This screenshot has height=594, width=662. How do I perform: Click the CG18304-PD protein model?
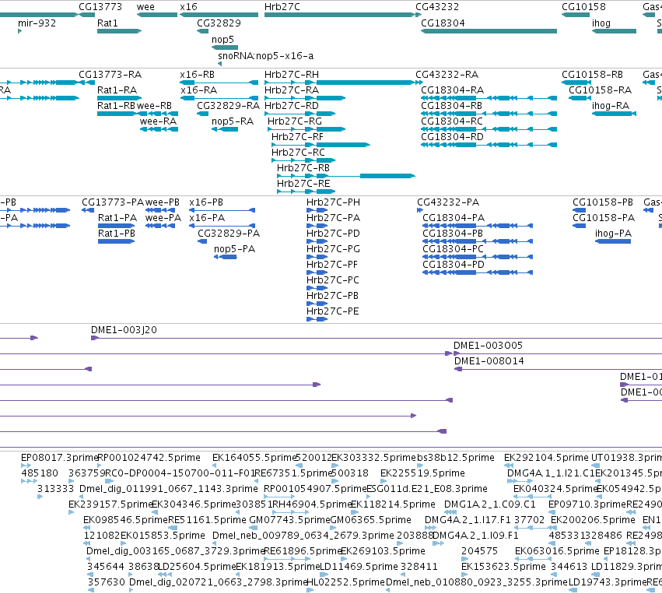point(478,272)
